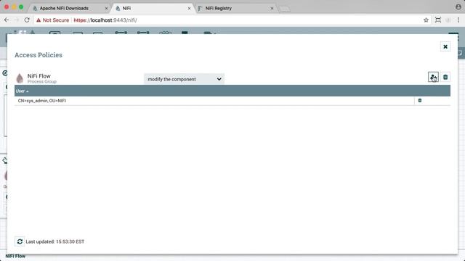Image resolution: width=465 pixels, height=261 pixels.
Task: Open the policy action dropdown
Action: 184,79
